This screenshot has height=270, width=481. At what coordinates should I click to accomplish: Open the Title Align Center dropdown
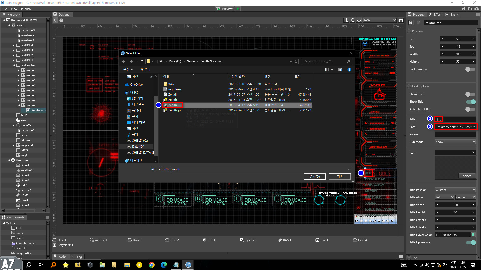tap(465, 197)
